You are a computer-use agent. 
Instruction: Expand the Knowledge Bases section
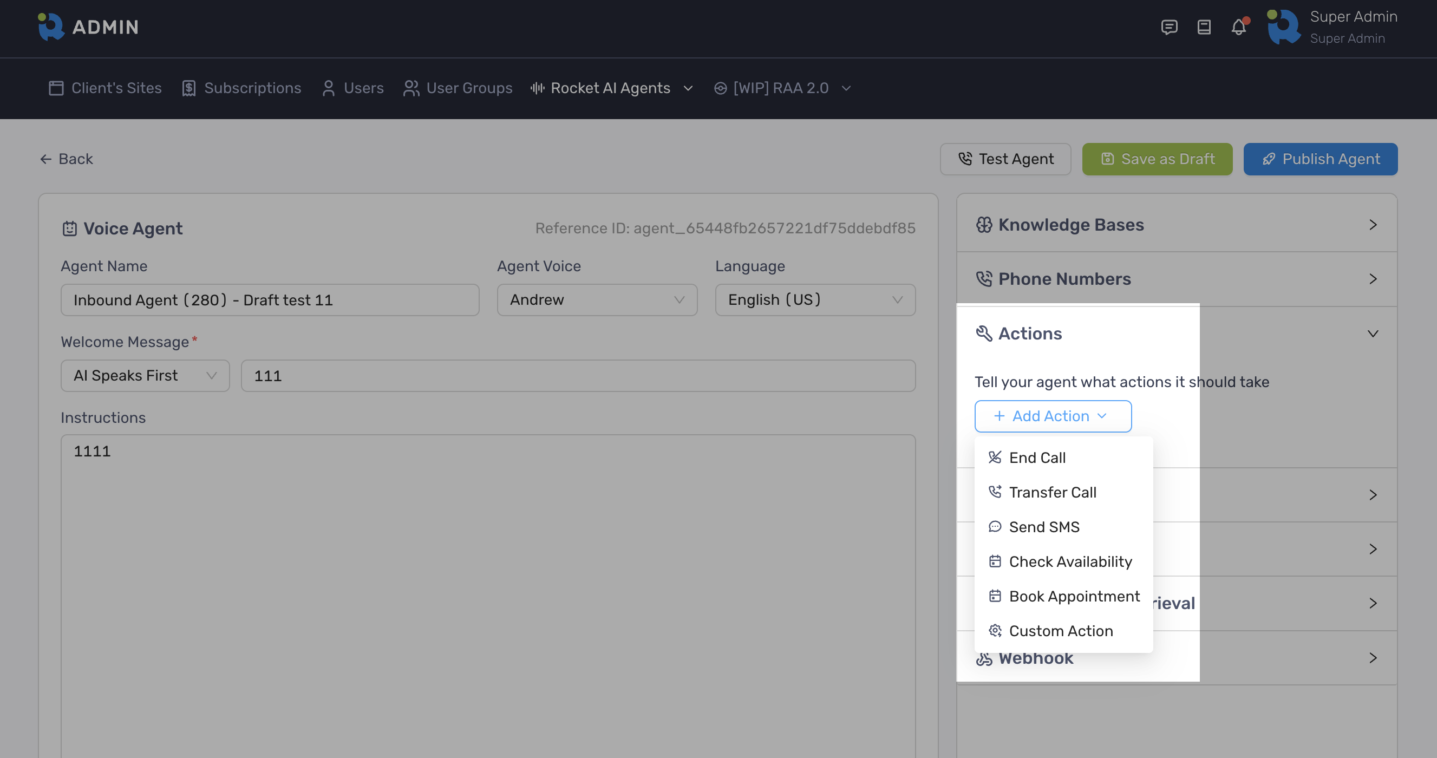coord(1177,225)
